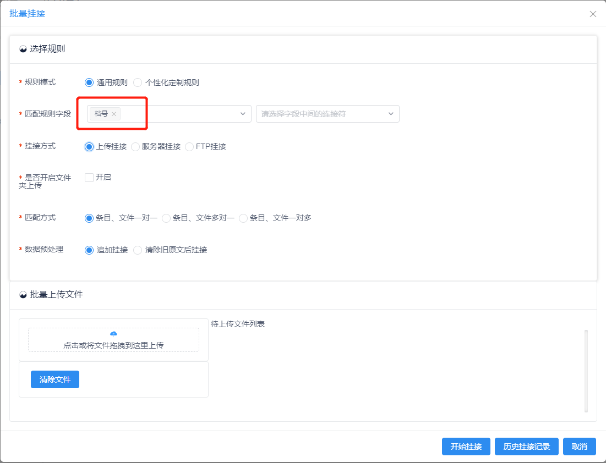Click the 选择规则 section header icon
The height and width of the screenshot is (463, 606).
[x=23, y=49]
